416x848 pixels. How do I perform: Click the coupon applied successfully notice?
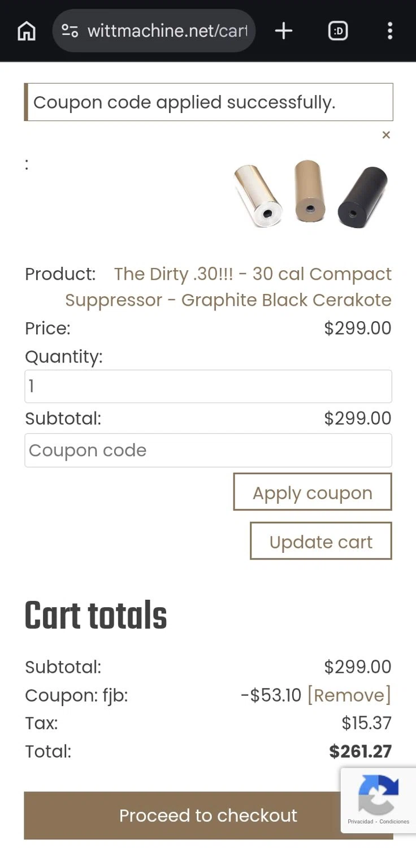[x=208, y=102]
